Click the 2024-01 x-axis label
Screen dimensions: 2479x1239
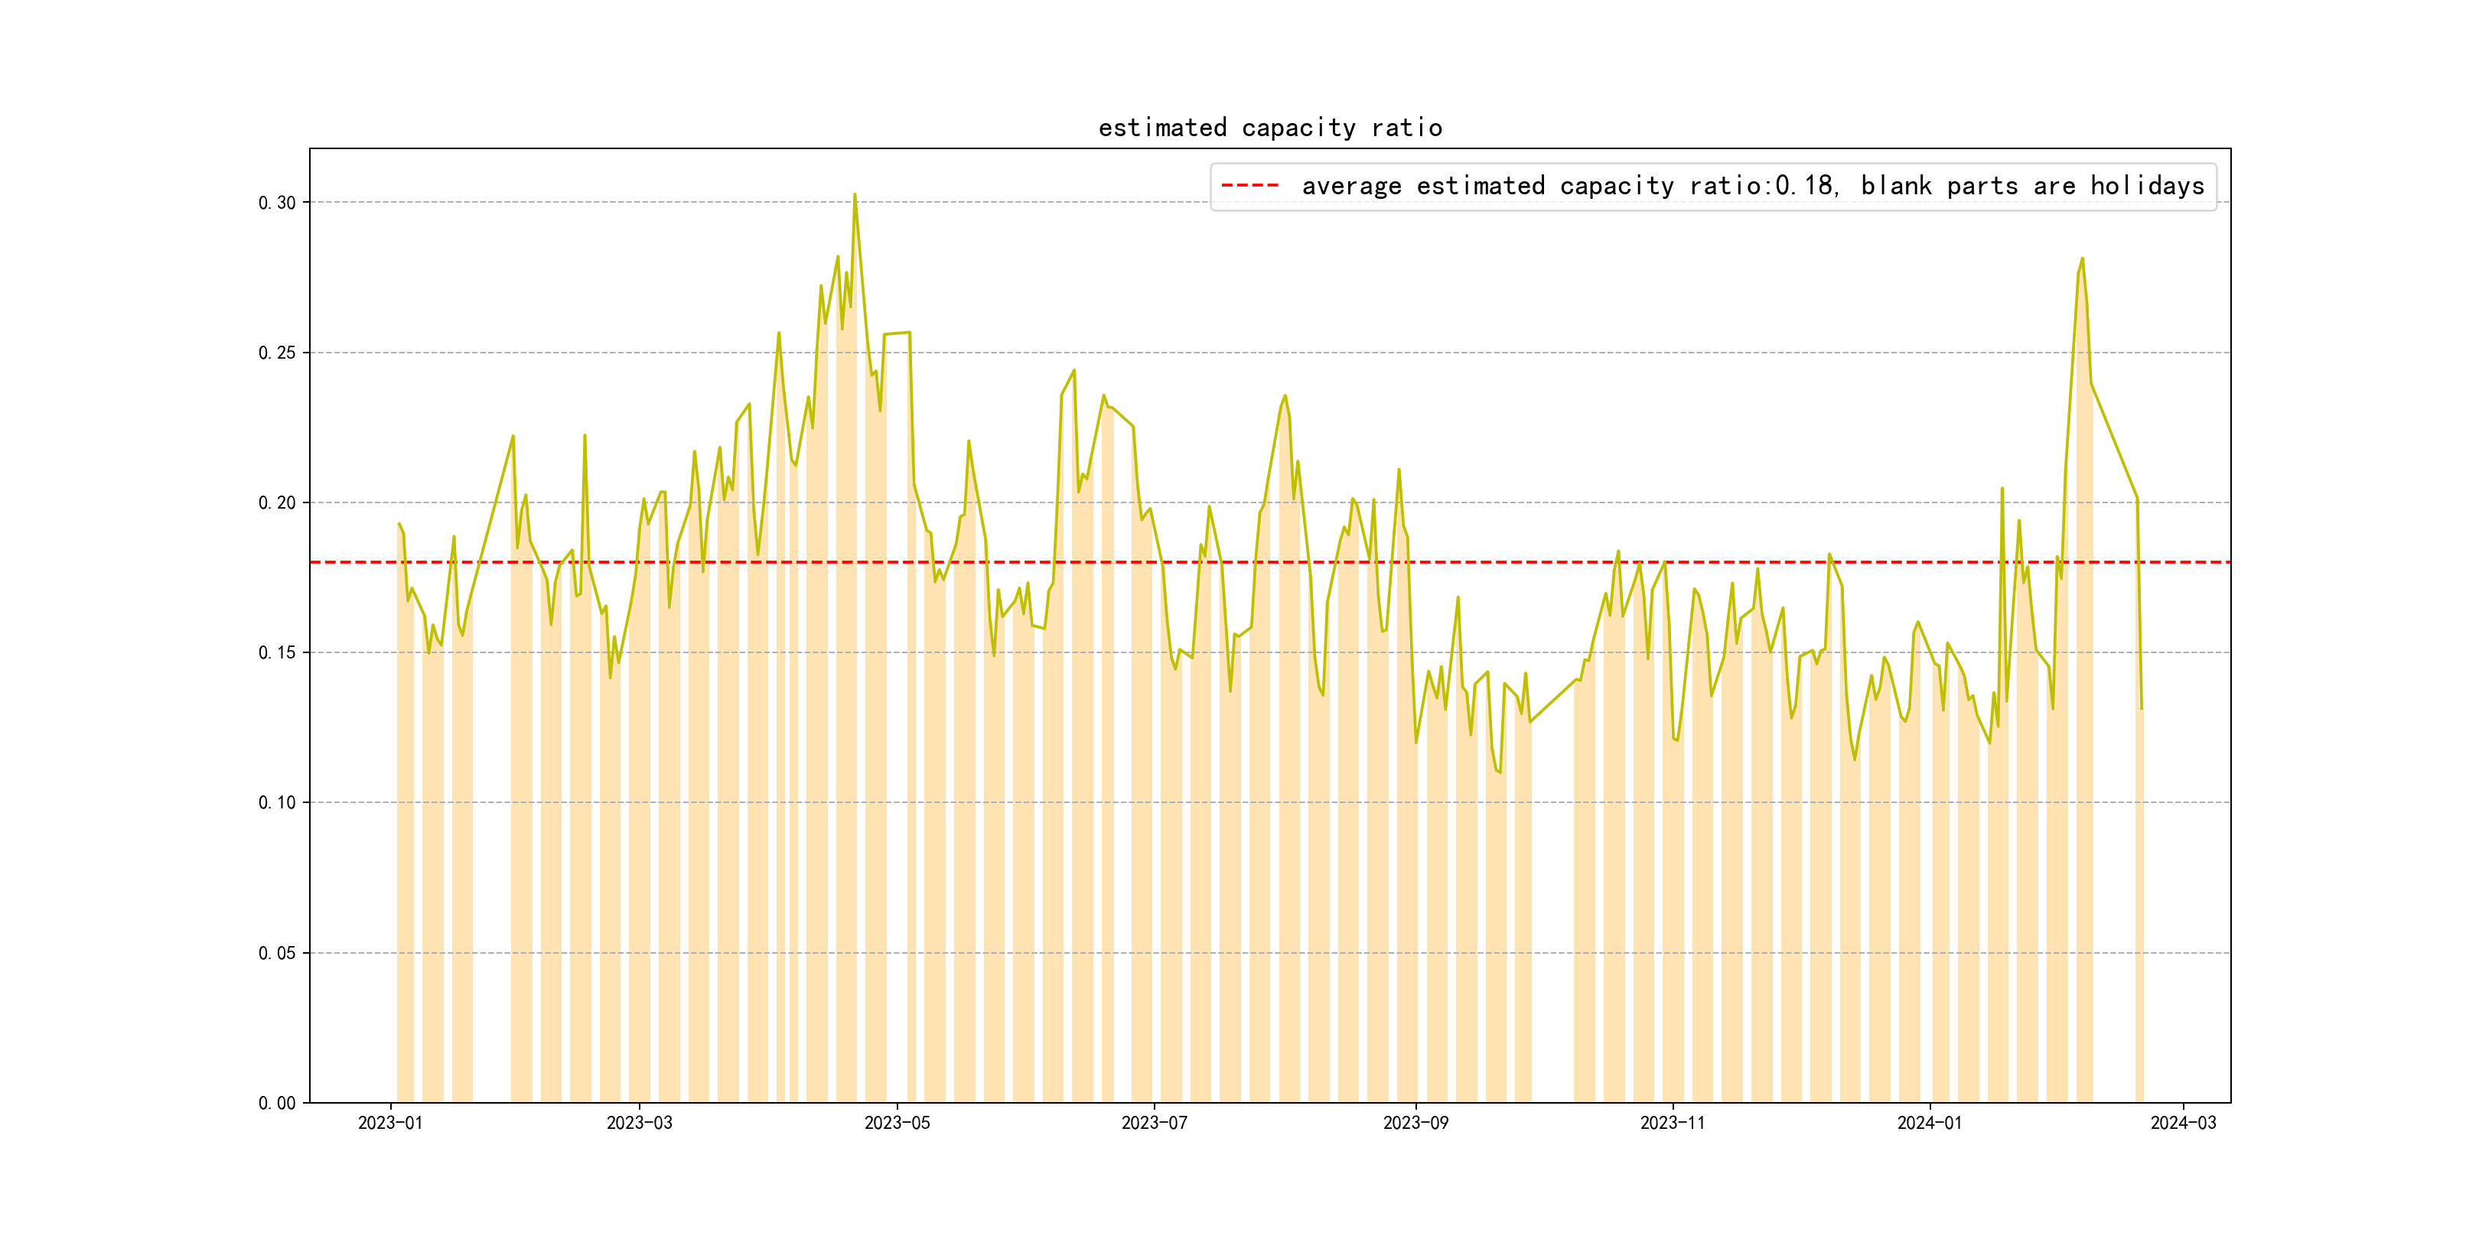[1929, 1123]
